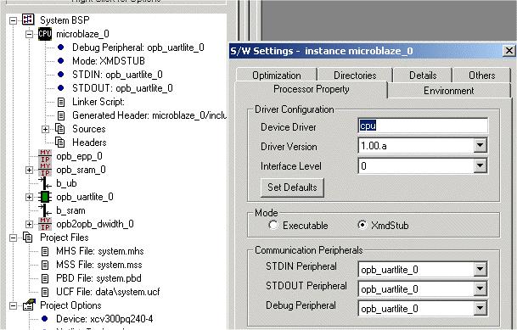The width and height of the screenshot is (517, 330).
Task: Select the MY IP icon for opb_epp_0
Action: point(45,156)
